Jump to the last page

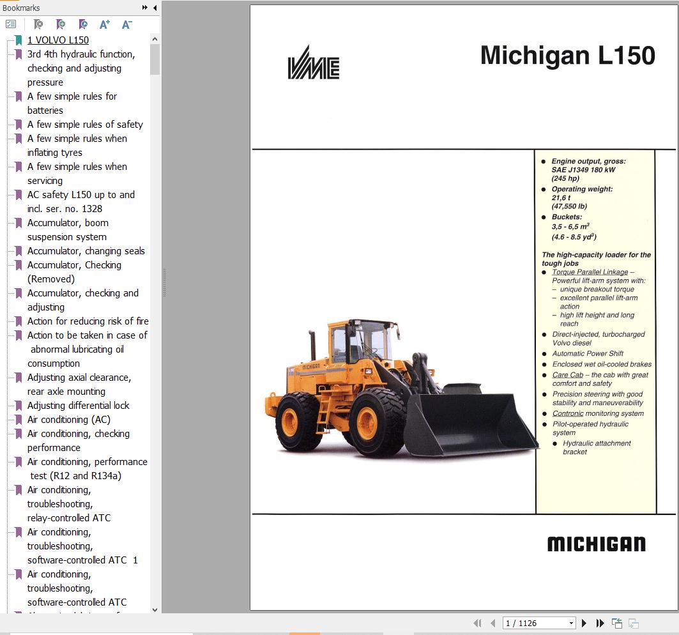600,623
